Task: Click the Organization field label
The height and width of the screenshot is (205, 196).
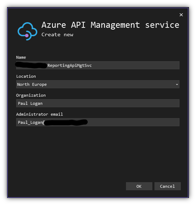Action: (x=31, y=95)
